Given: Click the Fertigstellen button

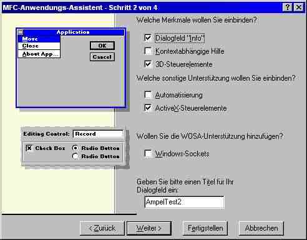Looking at the screenshot, I should point(205,228).
